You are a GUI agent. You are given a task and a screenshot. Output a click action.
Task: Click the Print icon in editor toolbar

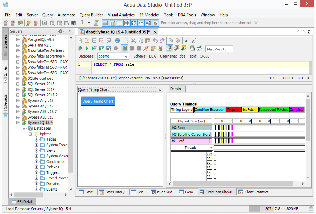pos(117,41)
